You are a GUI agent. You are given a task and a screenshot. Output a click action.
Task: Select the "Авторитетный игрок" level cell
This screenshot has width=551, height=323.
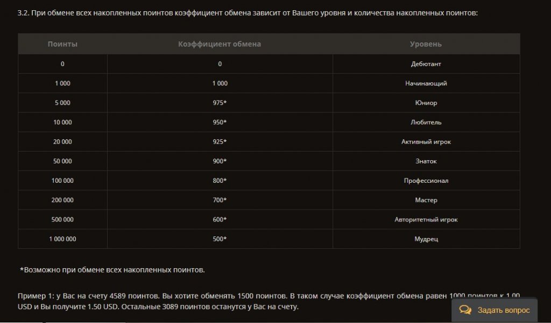click(426, 219)
